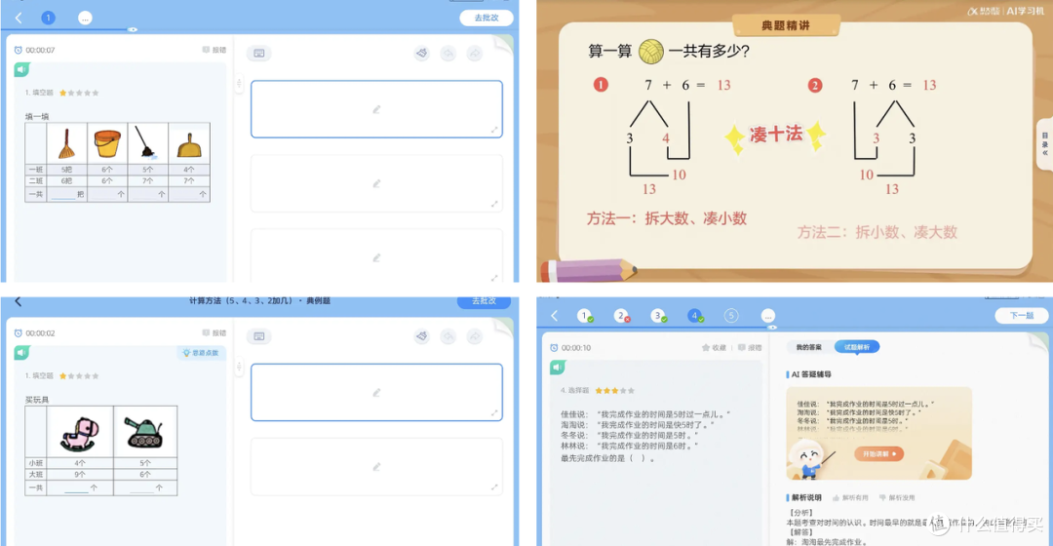Viewport: 1053px width, 546px height.
Task: Go back from the 00:00:10 homework question
Action: (x=554, y=316)
